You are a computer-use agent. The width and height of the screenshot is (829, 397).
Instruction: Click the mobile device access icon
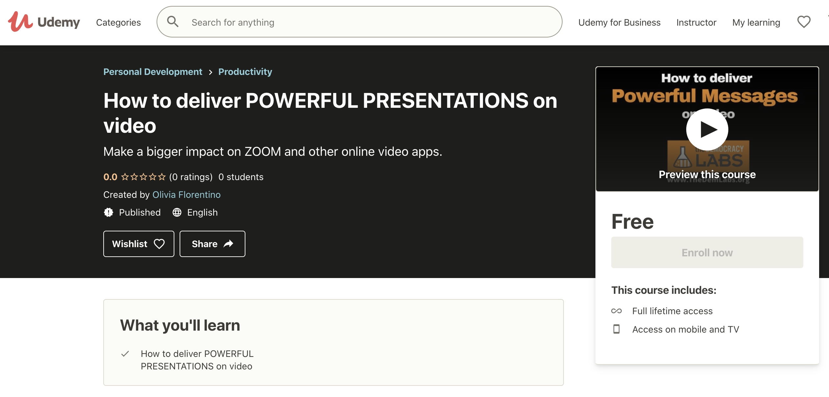click(x=616, y=329)
